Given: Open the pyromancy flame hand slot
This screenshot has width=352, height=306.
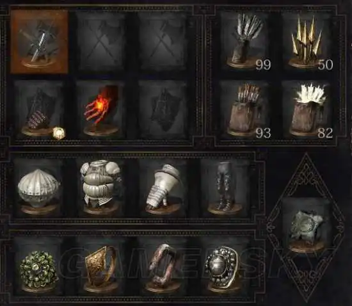Looking at the screenshot, I should pos(100,109).
